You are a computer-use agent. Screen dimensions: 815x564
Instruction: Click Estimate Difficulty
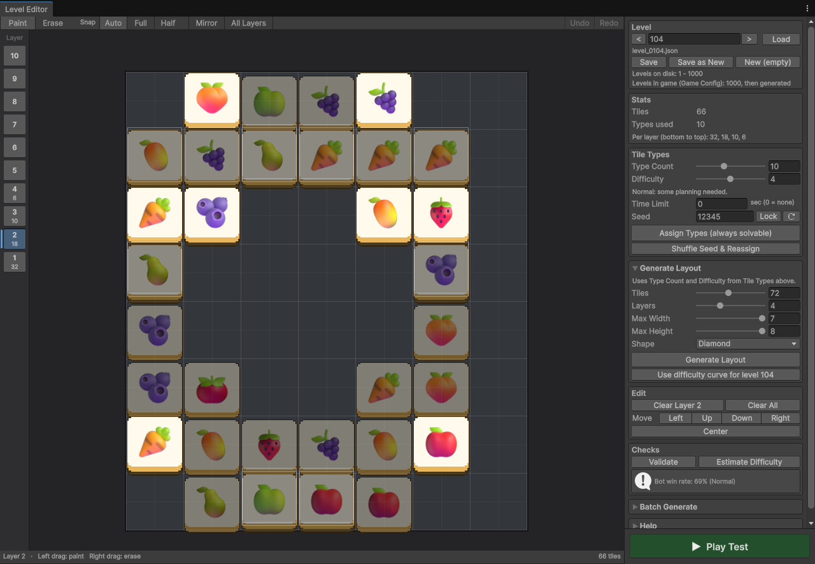[749, 462]
